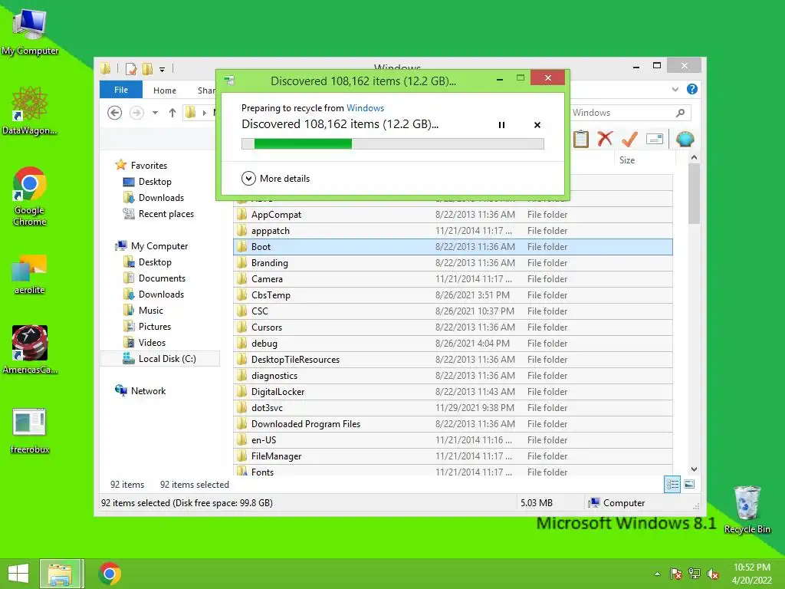
Task: Launch Chrome from the taskbar
Action: pos(110,574)
